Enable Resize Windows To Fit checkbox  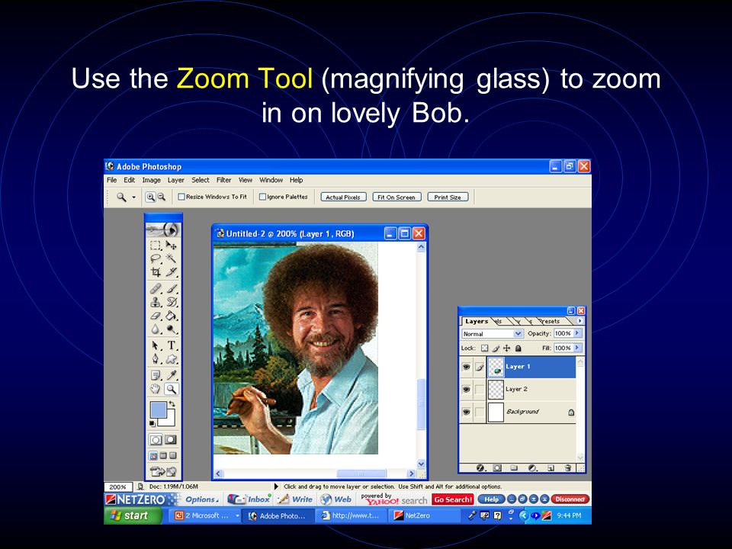[181, 197]
